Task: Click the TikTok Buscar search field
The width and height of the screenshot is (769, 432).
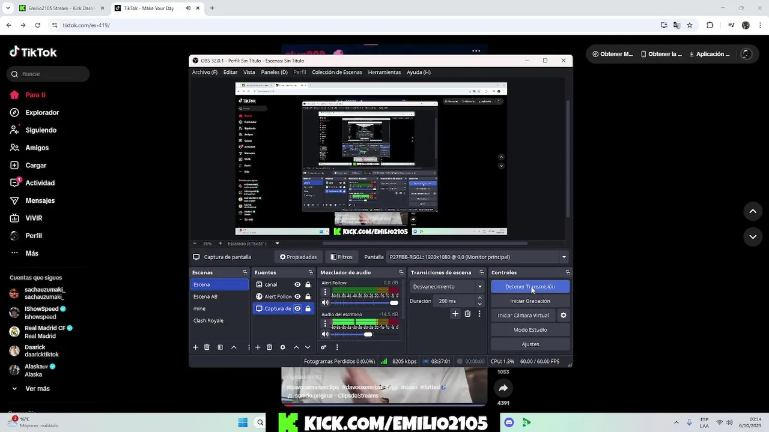Action: click(48, 74)
